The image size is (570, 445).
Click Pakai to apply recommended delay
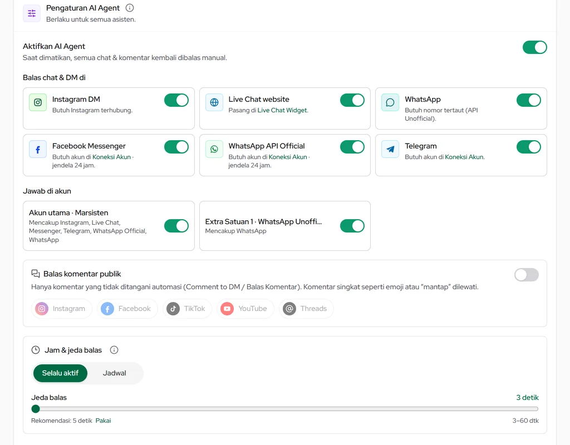(x=103, y=421)
